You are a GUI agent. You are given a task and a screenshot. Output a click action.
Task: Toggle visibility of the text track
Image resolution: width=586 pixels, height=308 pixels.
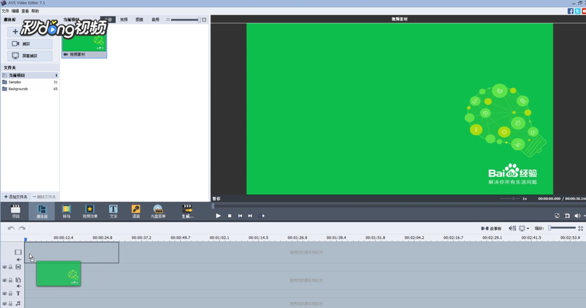(4, 294)
